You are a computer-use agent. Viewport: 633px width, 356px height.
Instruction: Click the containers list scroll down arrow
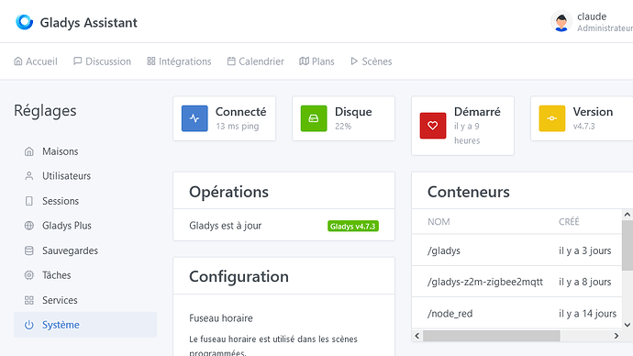(x=627, y=325)
